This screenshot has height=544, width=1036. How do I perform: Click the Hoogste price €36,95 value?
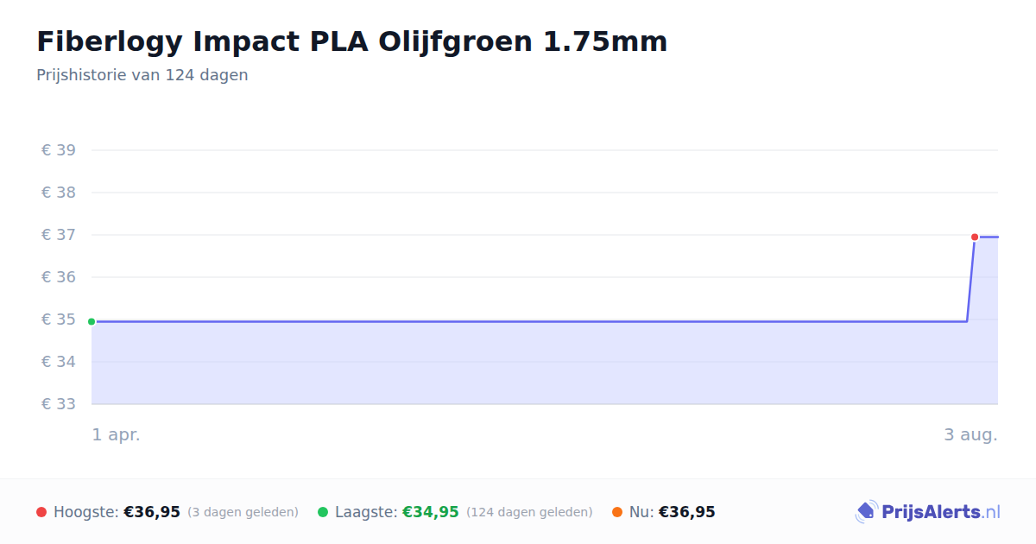point(152,512)
